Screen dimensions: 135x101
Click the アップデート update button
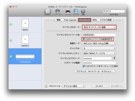pyautogui.click(x=117, y=86)
